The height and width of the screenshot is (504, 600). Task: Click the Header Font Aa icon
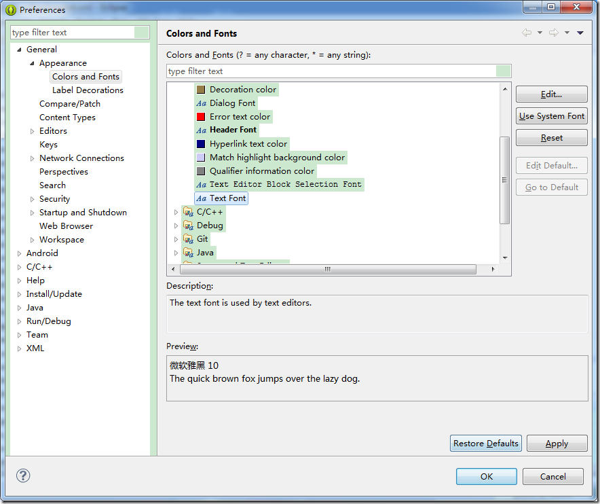pos(202,130)
